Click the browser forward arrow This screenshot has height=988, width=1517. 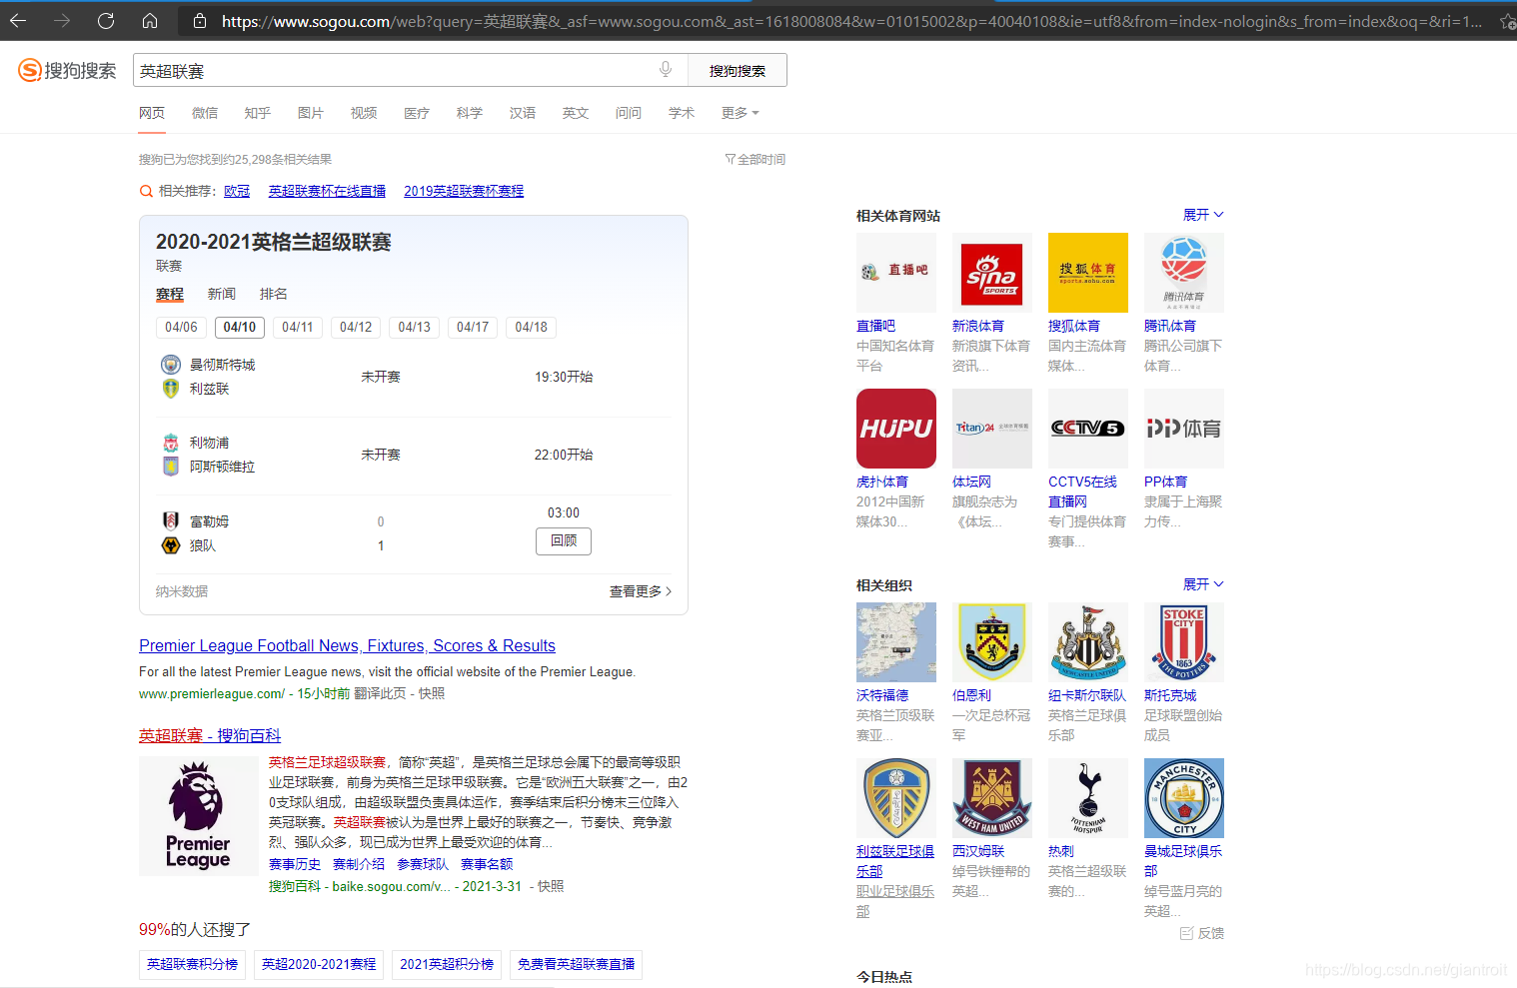tap(62, 20)
